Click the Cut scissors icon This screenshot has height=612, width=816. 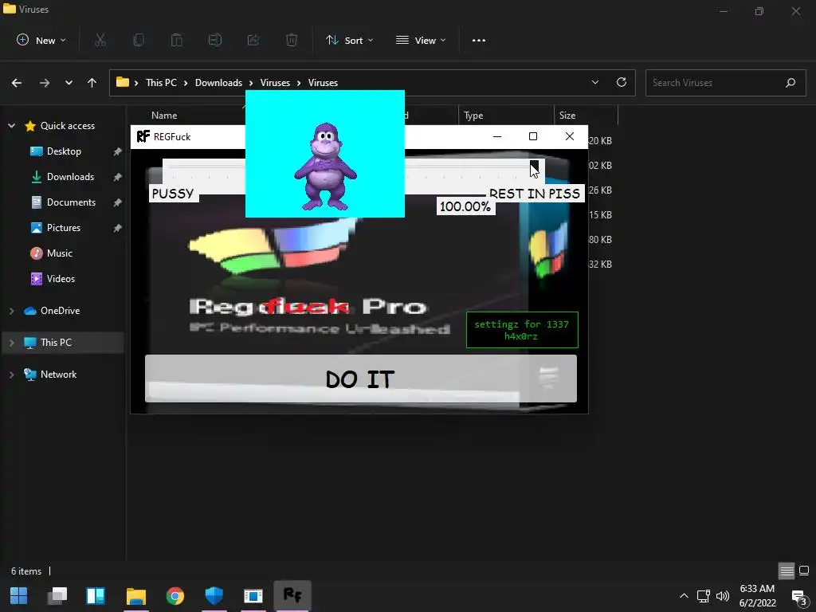100,40
